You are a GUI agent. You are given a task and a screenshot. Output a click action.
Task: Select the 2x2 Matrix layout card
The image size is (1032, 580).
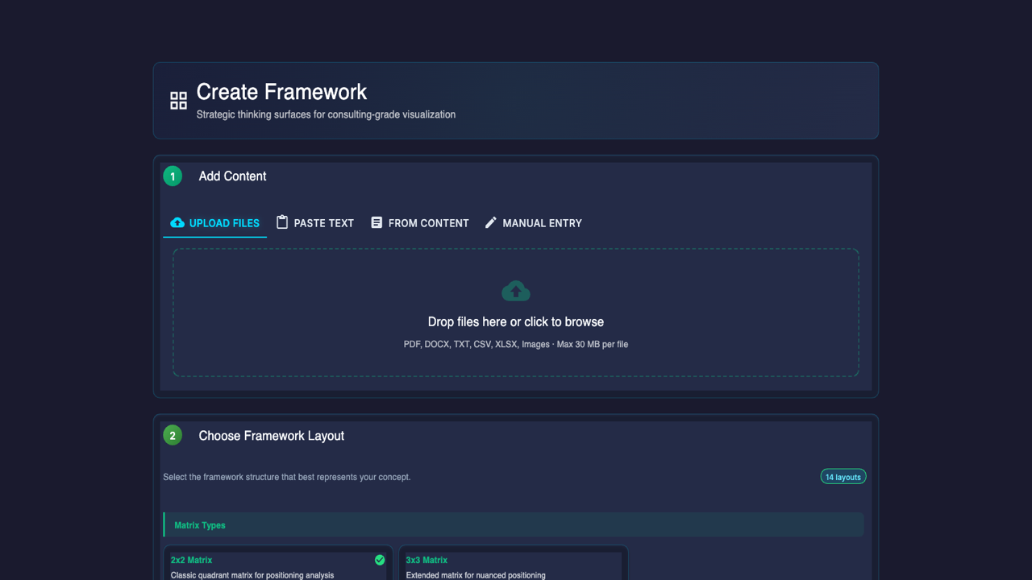coord(278,564)
